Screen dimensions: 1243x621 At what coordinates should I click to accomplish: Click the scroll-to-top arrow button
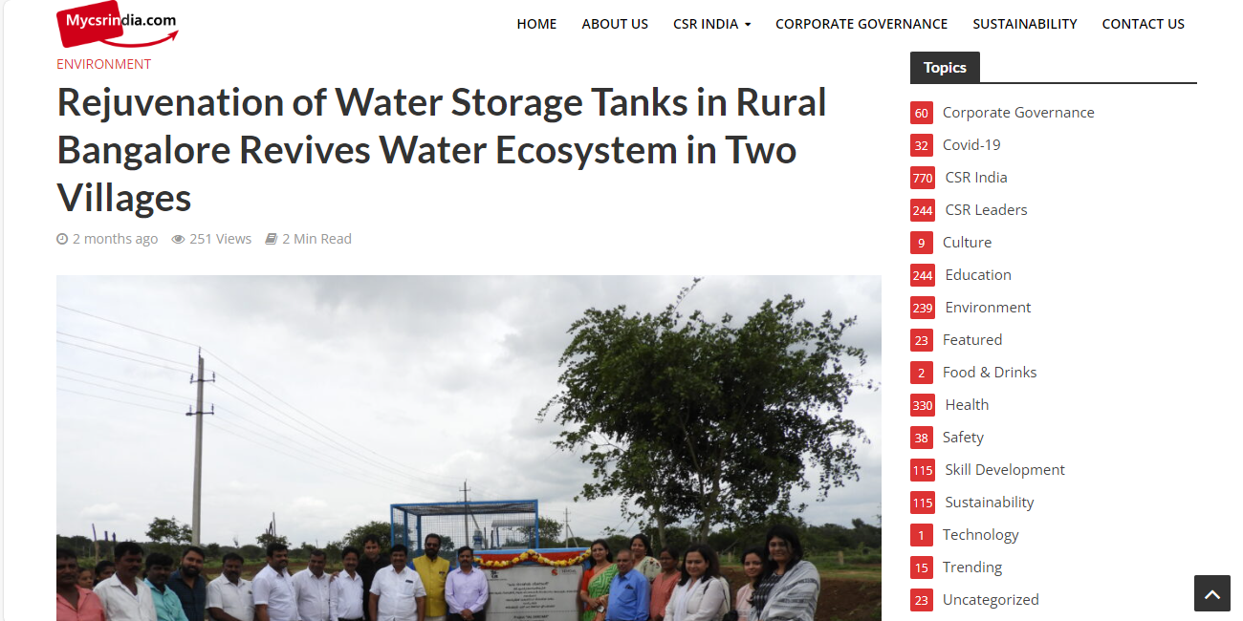pyautogui.click(x=1211, y=593)
